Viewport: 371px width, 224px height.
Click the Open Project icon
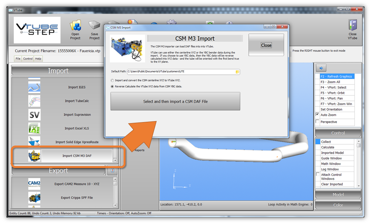click(75, 26)
